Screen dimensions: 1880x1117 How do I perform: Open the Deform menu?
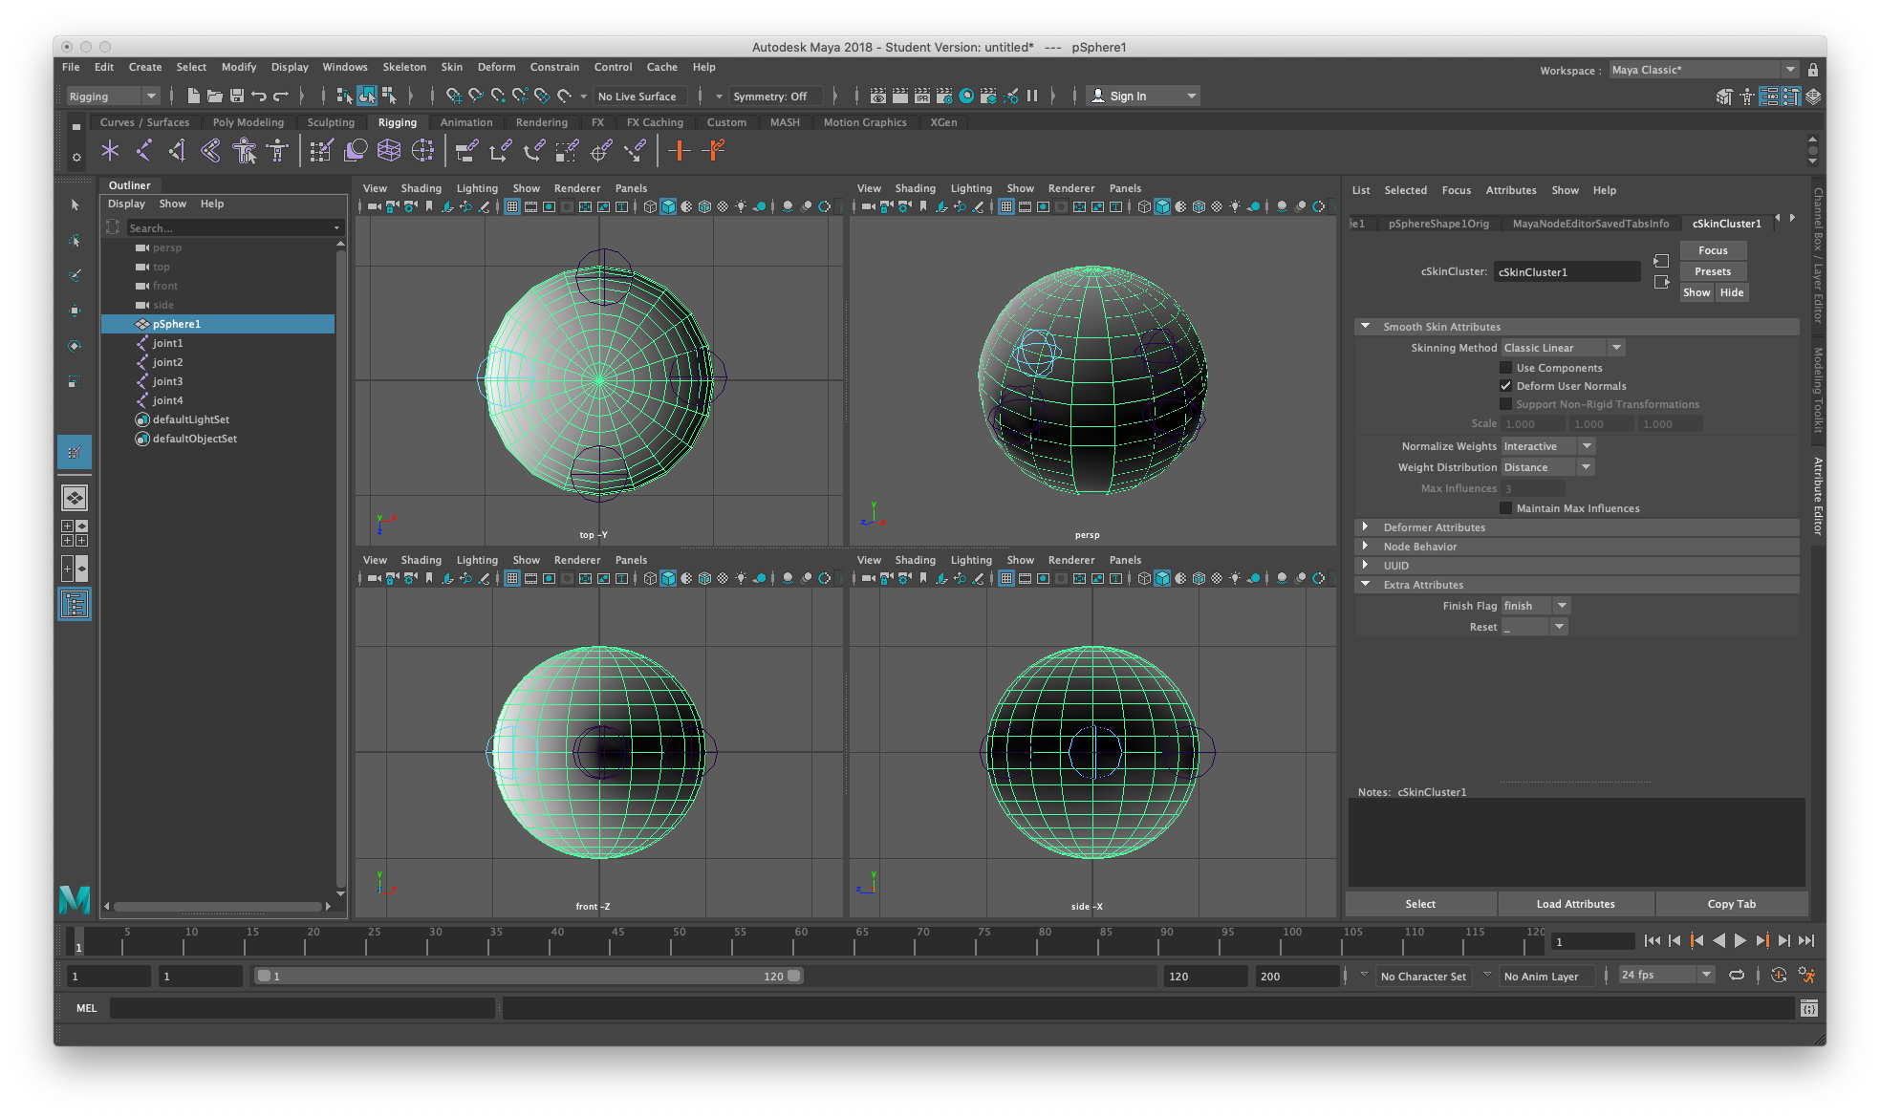click(x=496, y=67)
